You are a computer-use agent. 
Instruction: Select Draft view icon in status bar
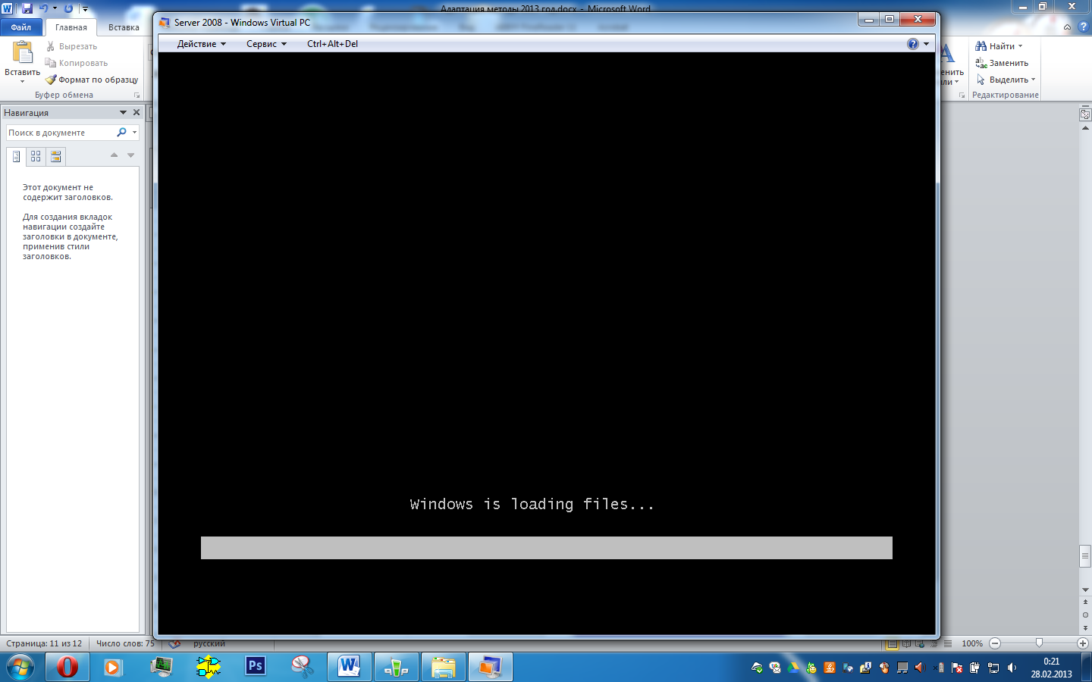click(x=947, y=644)
